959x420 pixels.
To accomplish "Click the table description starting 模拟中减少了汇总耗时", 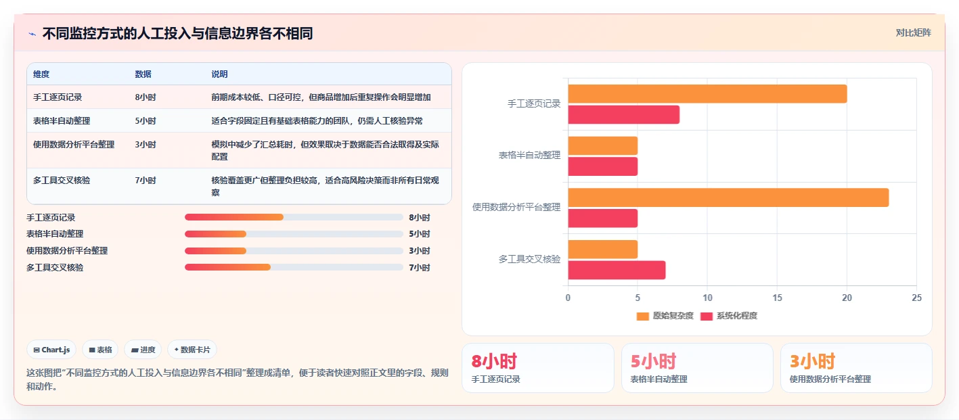I will pos(326,150).
